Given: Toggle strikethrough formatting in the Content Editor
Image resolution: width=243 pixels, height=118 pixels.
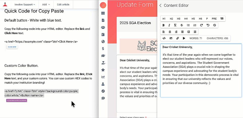Looking at the screenshot, I should [182, 25].
